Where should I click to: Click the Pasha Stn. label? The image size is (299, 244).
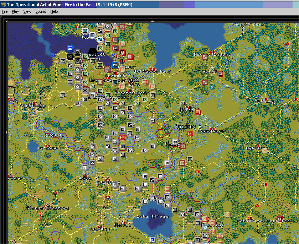click(x=249, y=25)
